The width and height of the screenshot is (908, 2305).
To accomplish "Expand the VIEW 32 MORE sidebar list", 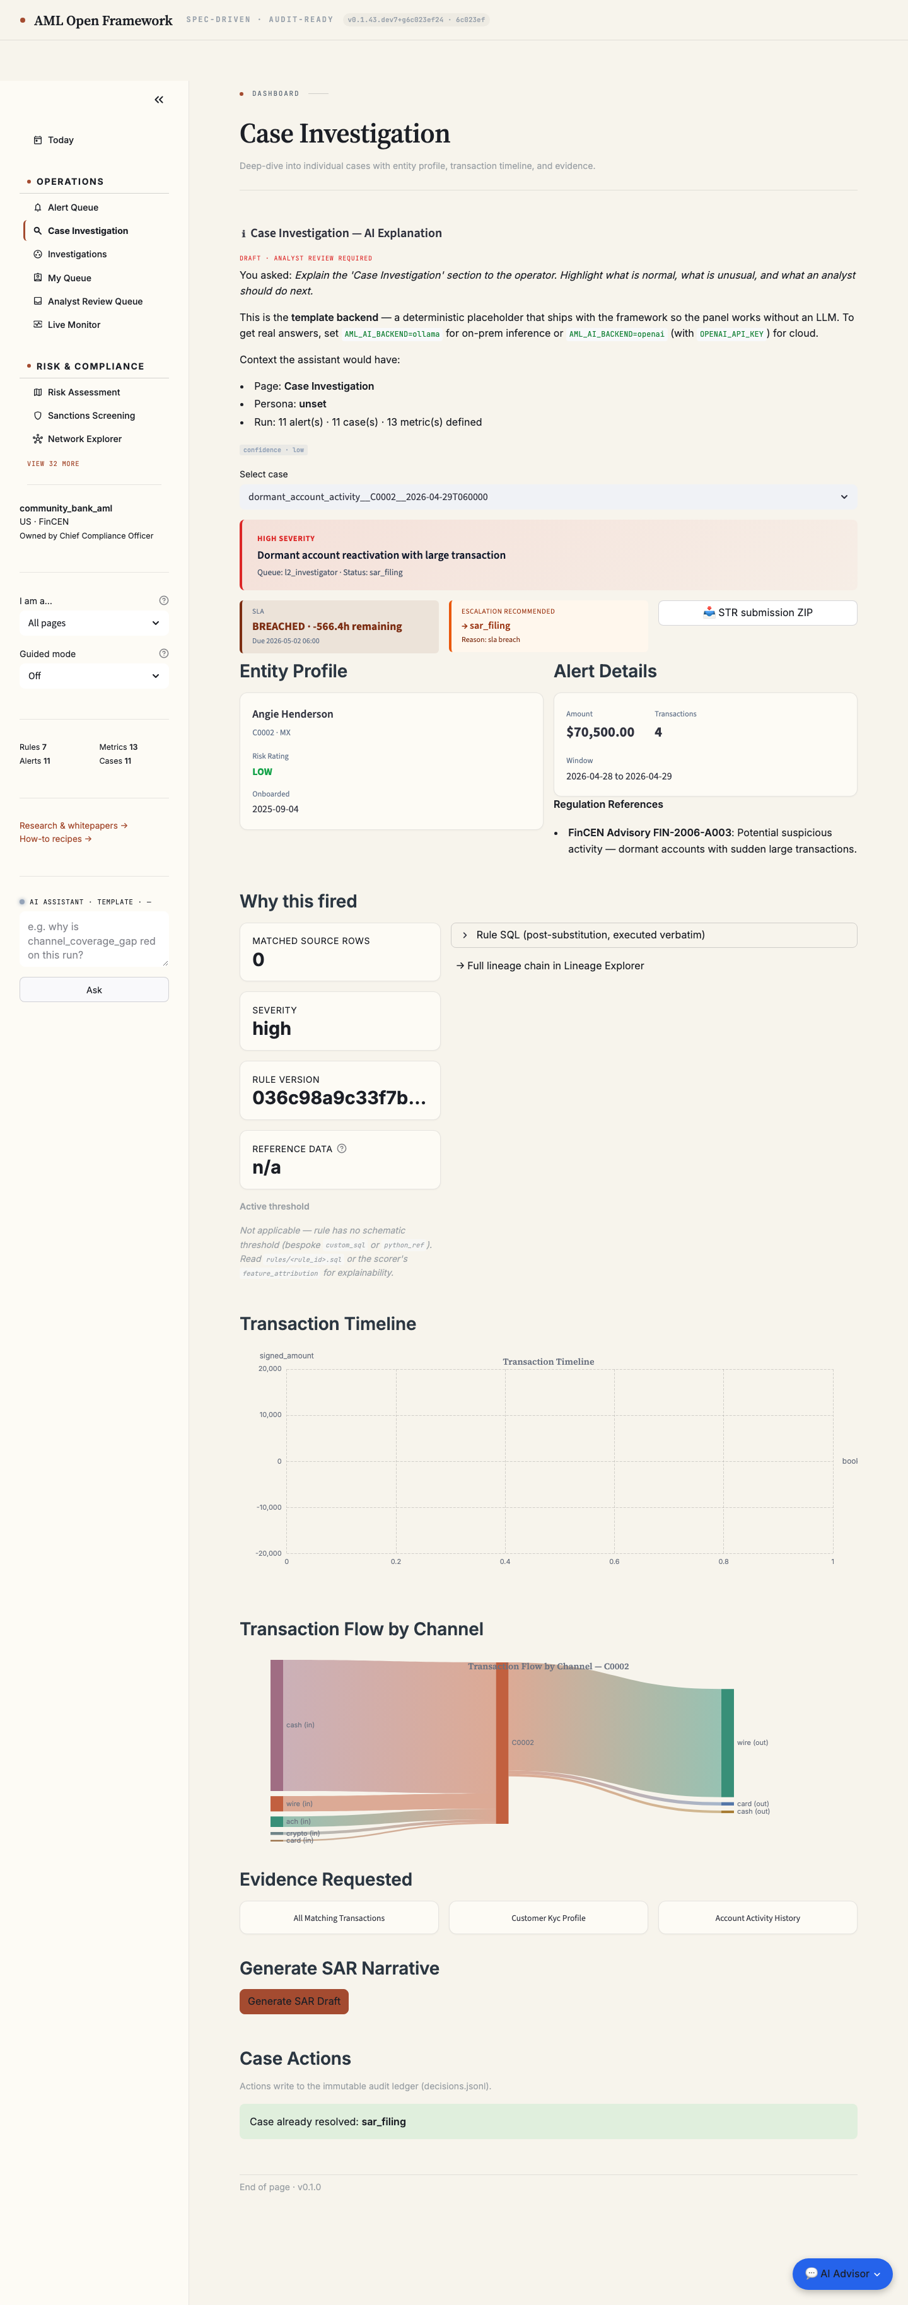I will (x=53, y=464).
